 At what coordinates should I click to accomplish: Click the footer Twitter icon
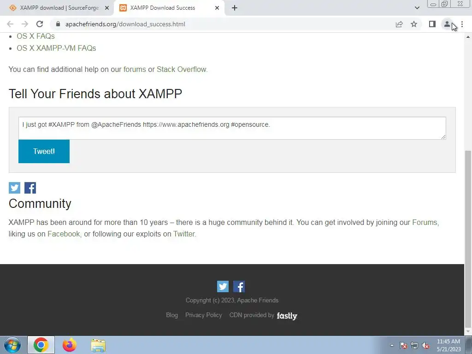[223, 287]
